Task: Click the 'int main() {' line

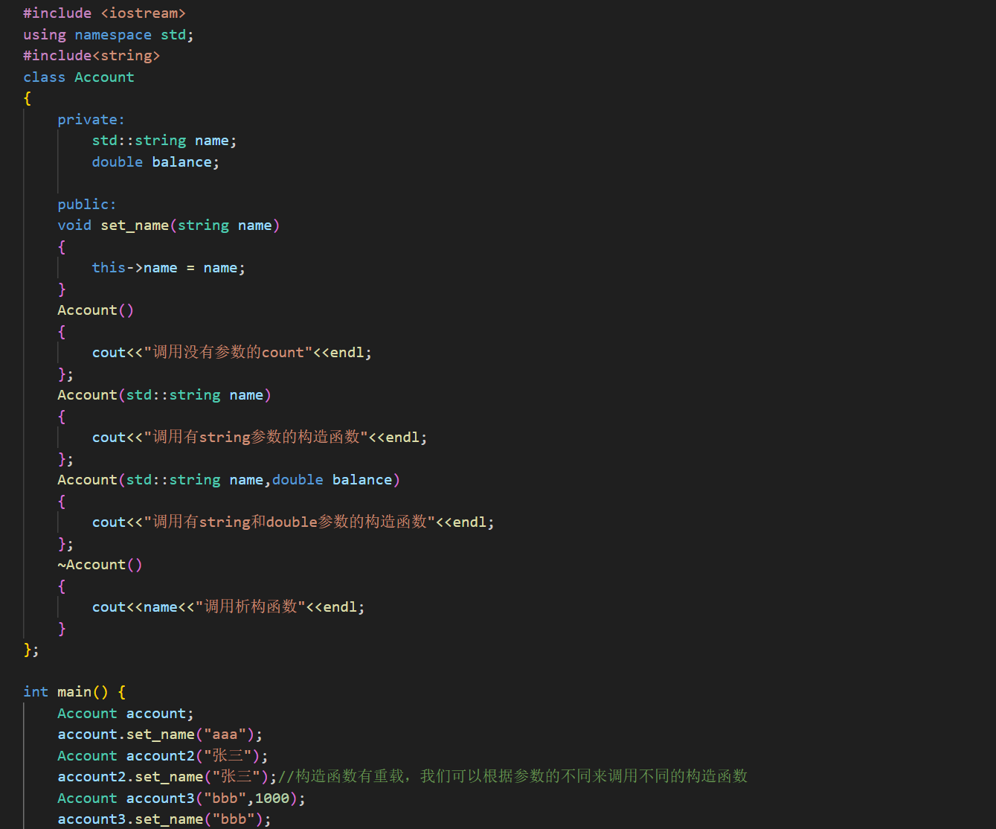Action: coord(74,692)
